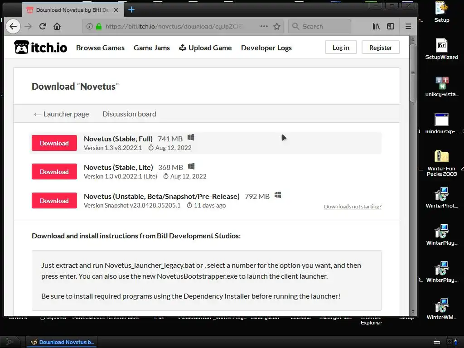Select the SetupWizard desktop icon
The height and width of the screenshot is (348, 464).
(x=441, y=49)
